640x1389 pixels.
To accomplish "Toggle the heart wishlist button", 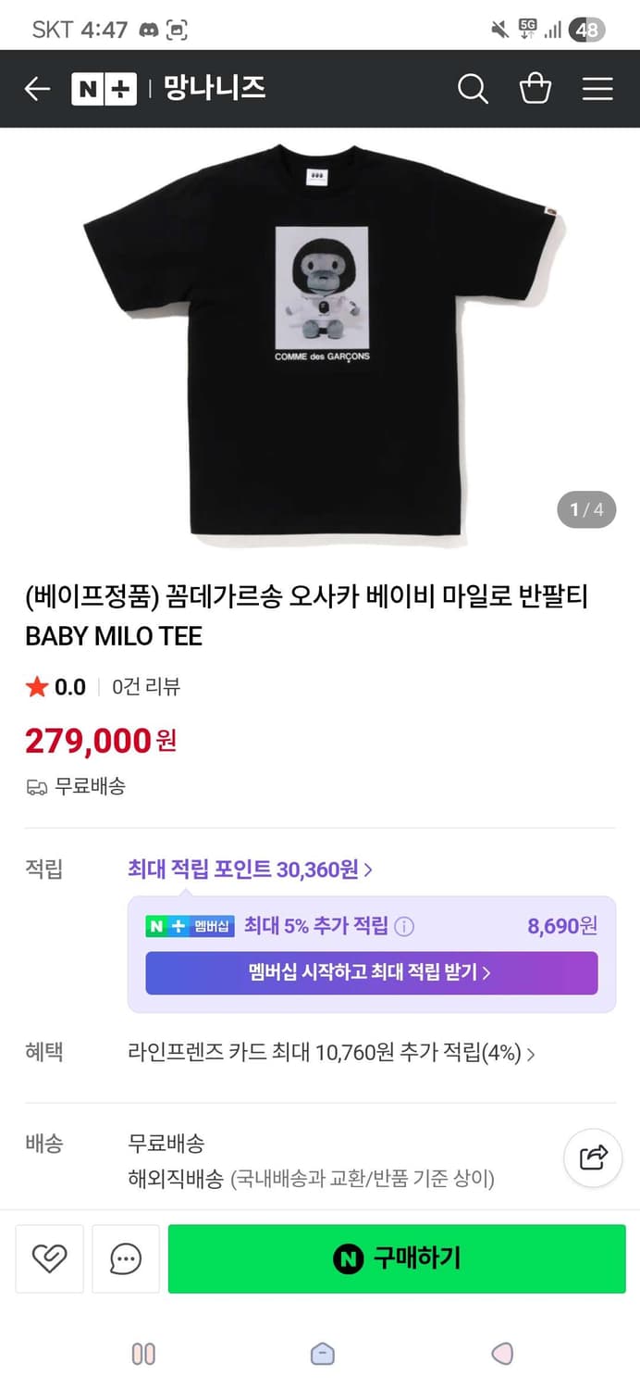I will [x=49, y=1258].
